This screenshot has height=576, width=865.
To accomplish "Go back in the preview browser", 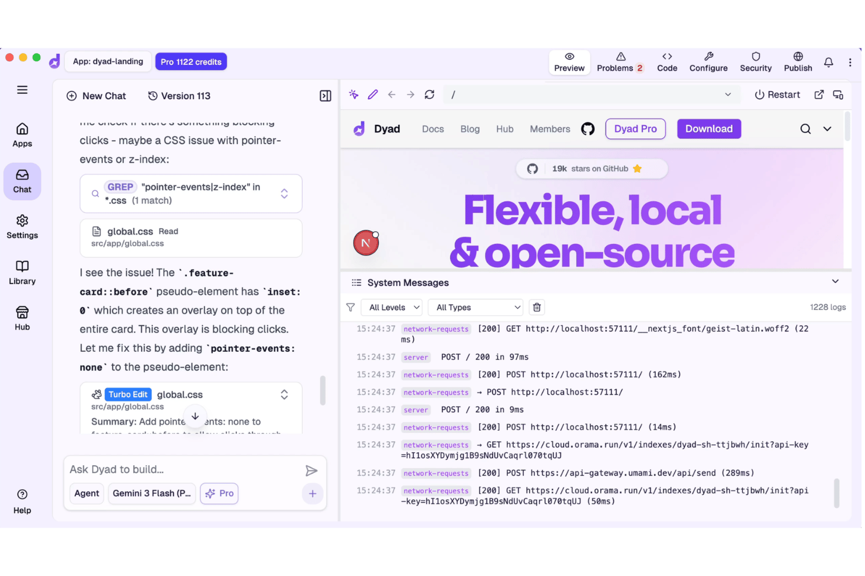I will tap(392, 95).
